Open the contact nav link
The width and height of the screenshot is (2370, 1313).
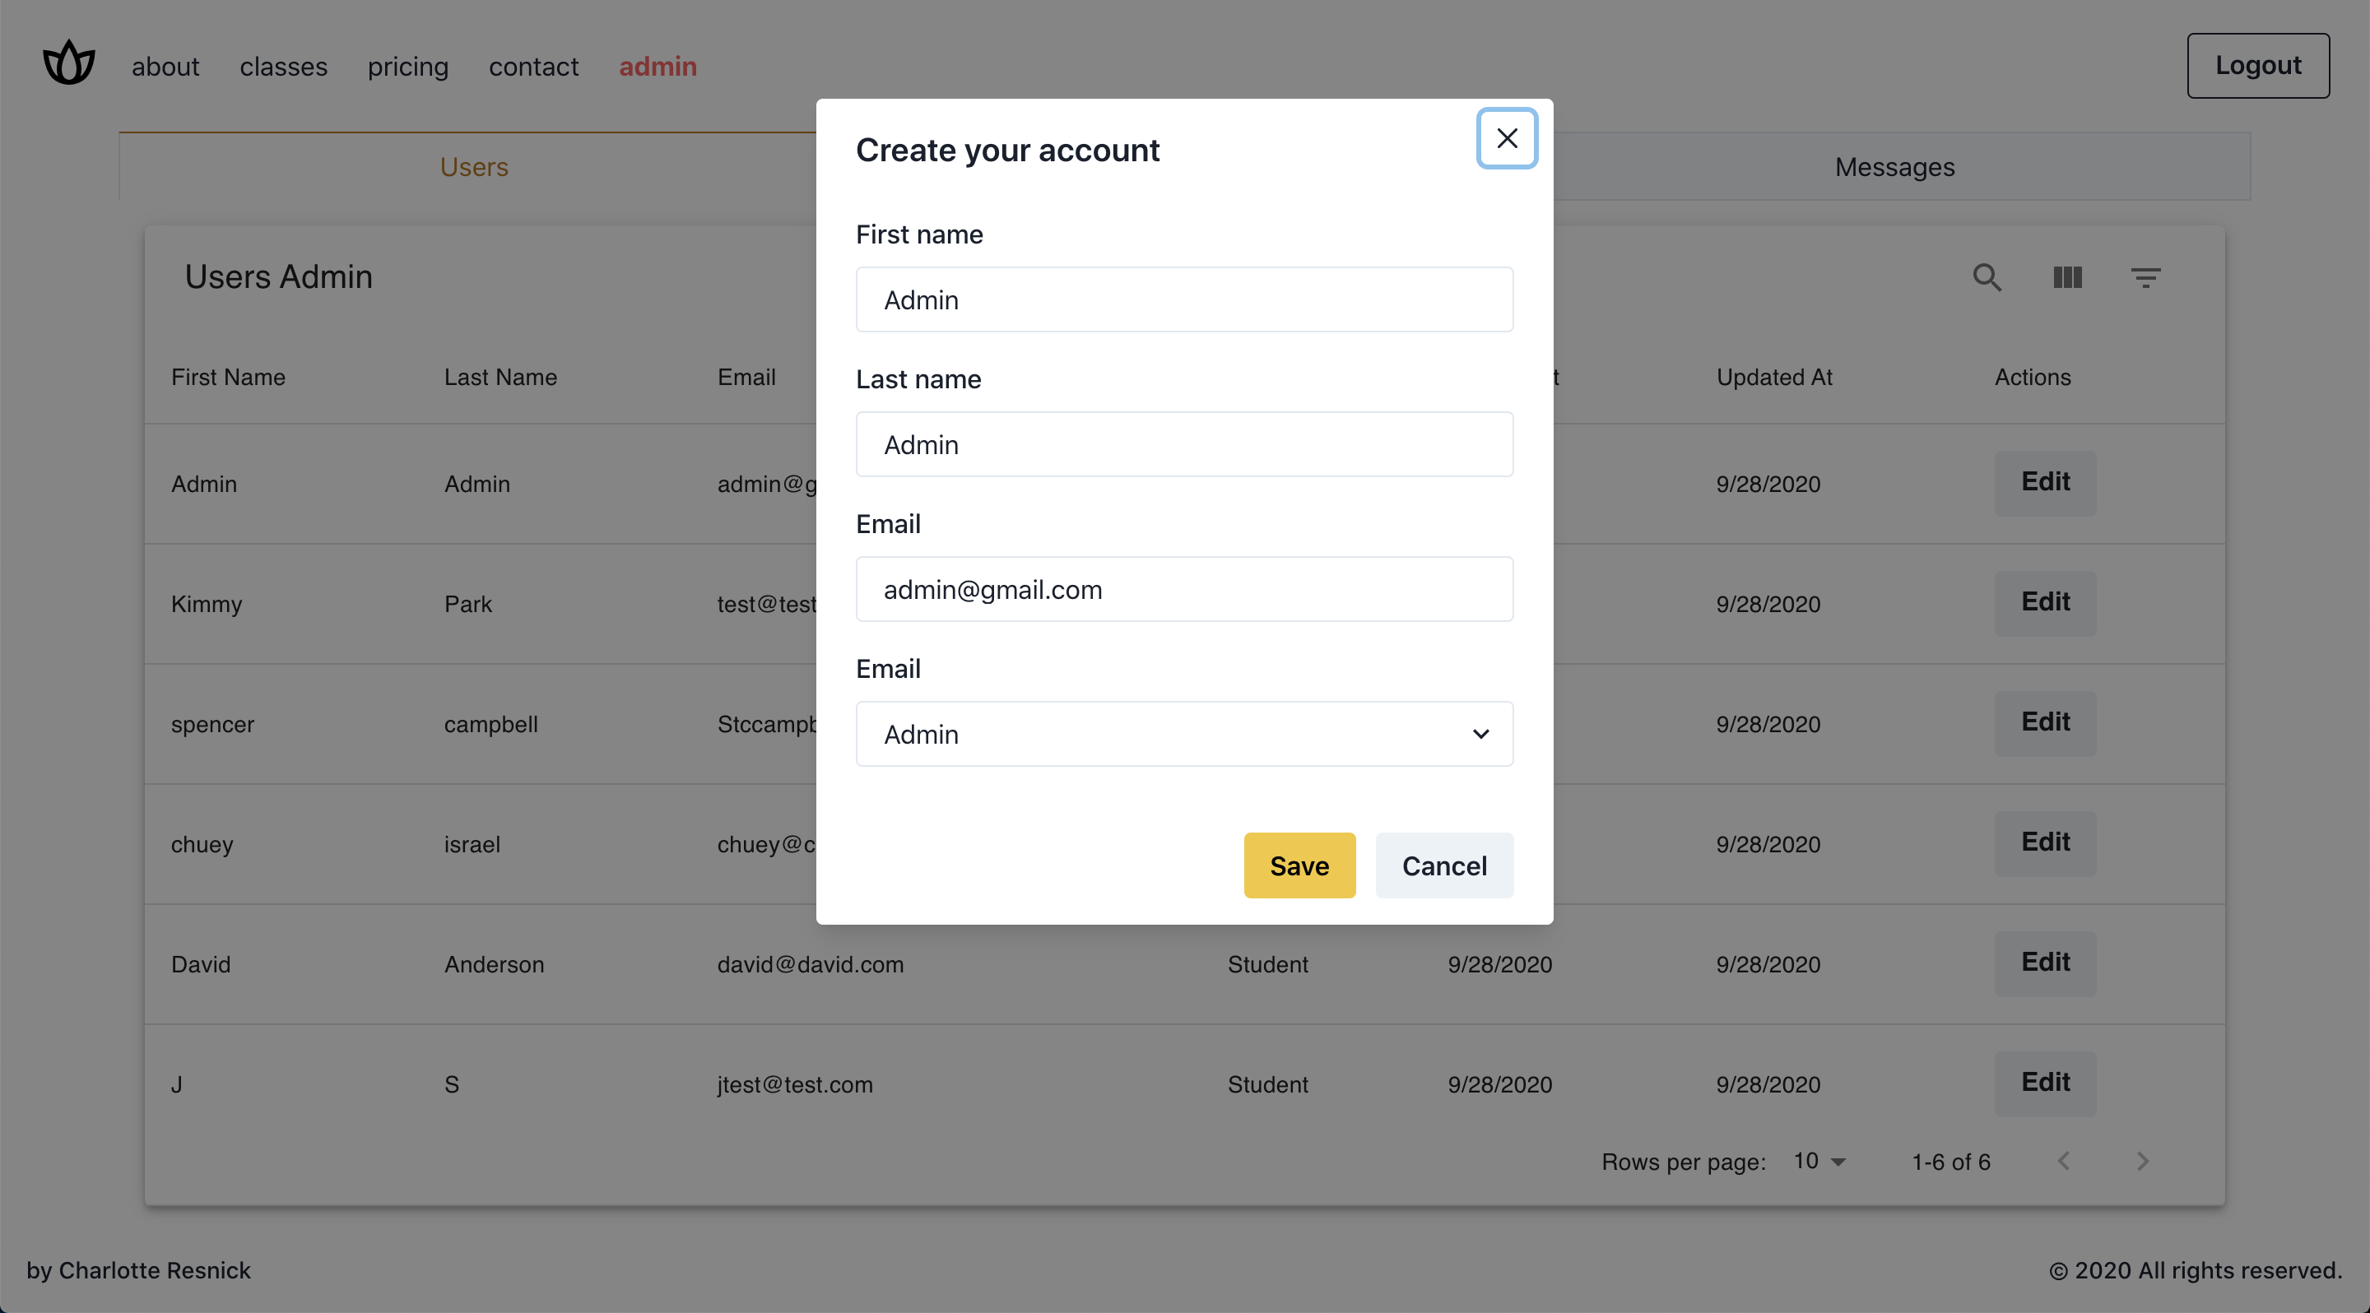[x=533, y=66]
